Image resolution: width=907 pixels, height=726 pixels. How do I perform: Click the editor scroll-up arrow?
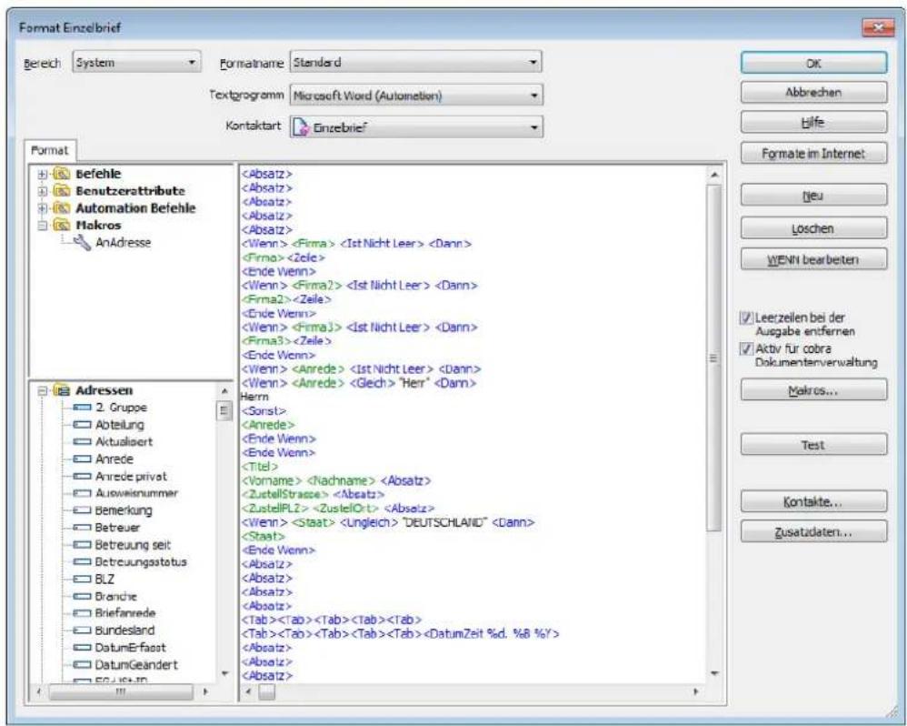[713, 175]
